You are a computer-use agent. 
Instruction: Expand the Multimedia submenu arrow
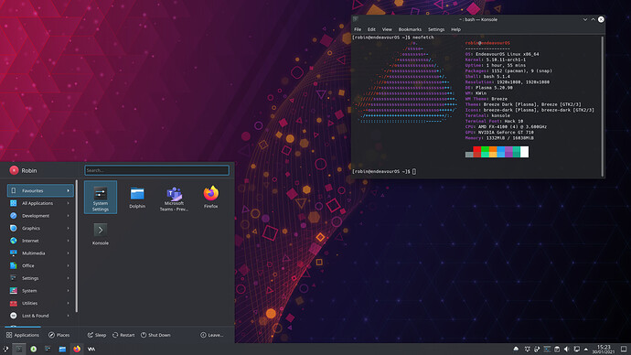68,253
